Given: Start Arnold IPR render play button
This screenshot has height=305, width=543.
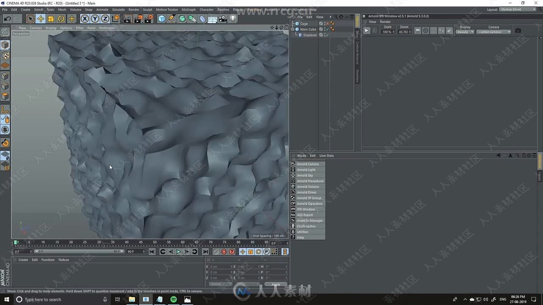Looking at the screenshot, I should tap(367, 30).
